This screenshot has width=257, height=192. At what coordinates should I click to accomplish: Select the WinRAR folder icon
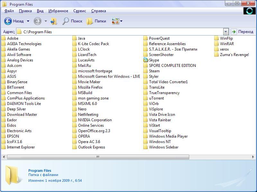[x=217, y=44]
